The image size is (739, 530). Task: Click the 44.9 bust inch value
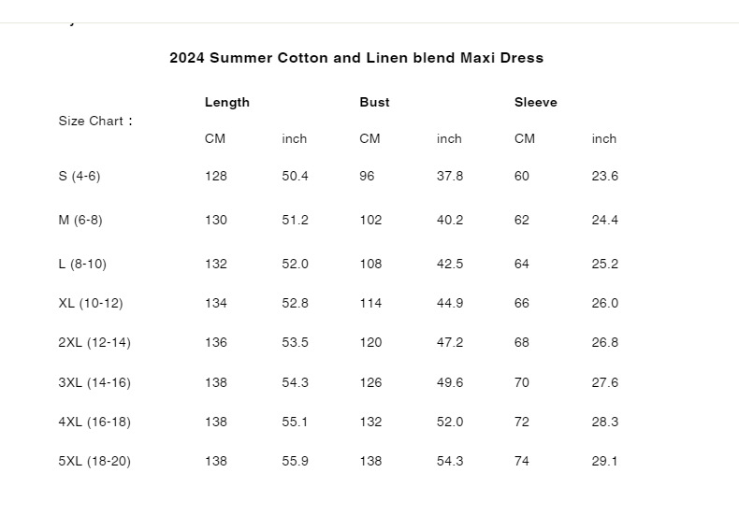click(450, 303)
